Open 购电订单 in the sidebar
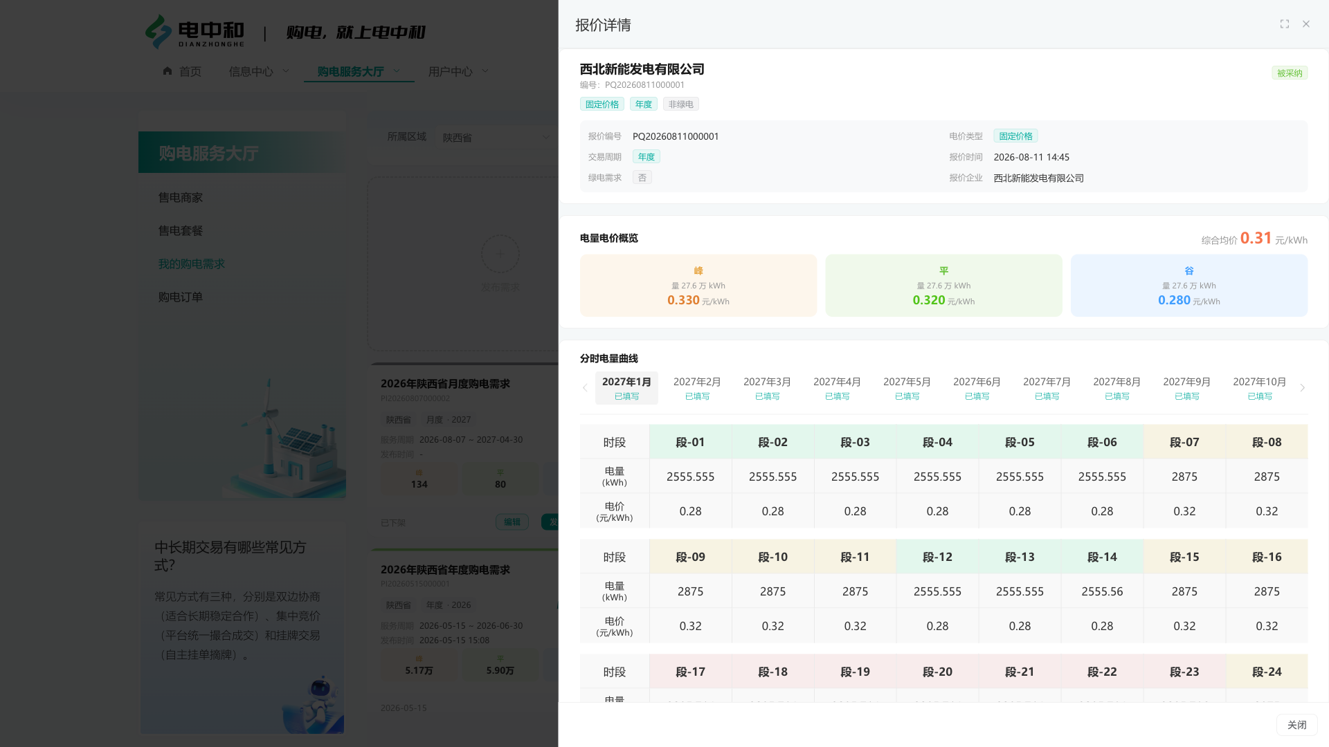The height and width of the screenshot is (747, 1329). coord(181,297)
